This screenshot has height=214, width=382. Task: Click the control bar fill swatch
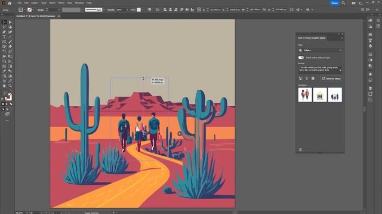[21, 10]
